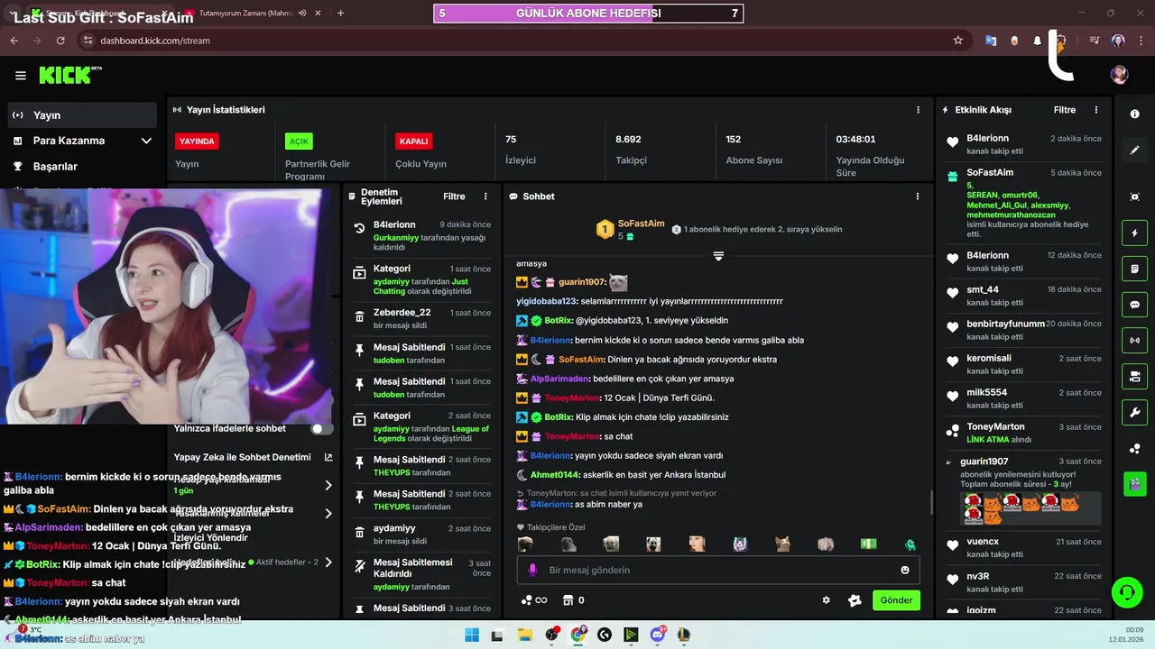The width and height of the screenshot is (1155, 649).
Task: Reload the page in browser
Action: [60, 41]
